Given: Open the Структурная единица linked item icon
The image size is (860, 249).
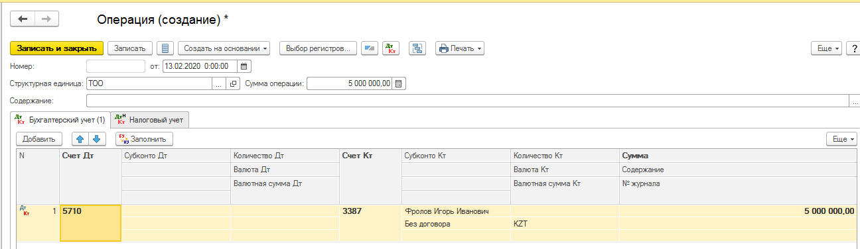Looking at the screenshot, I should 233,84.
